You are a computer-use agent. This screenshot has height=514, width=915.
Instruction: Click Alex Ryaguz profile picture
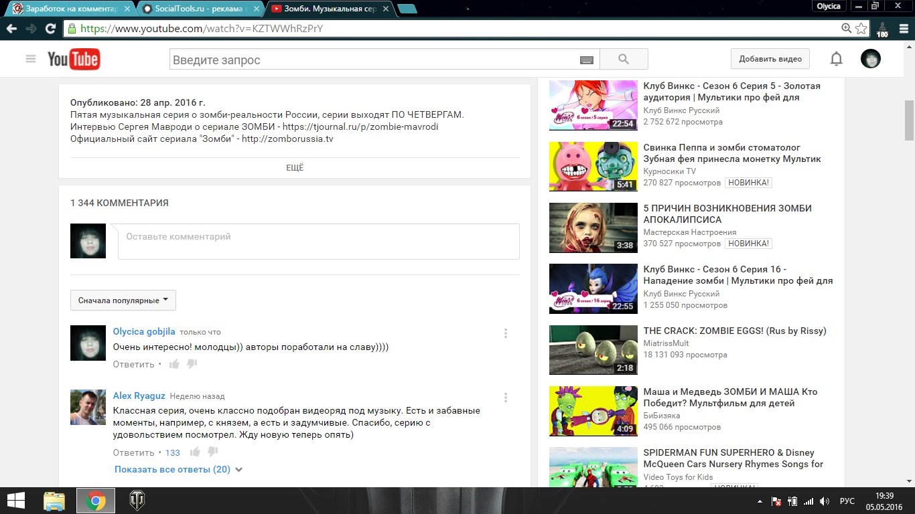click(x=88, y=407)
